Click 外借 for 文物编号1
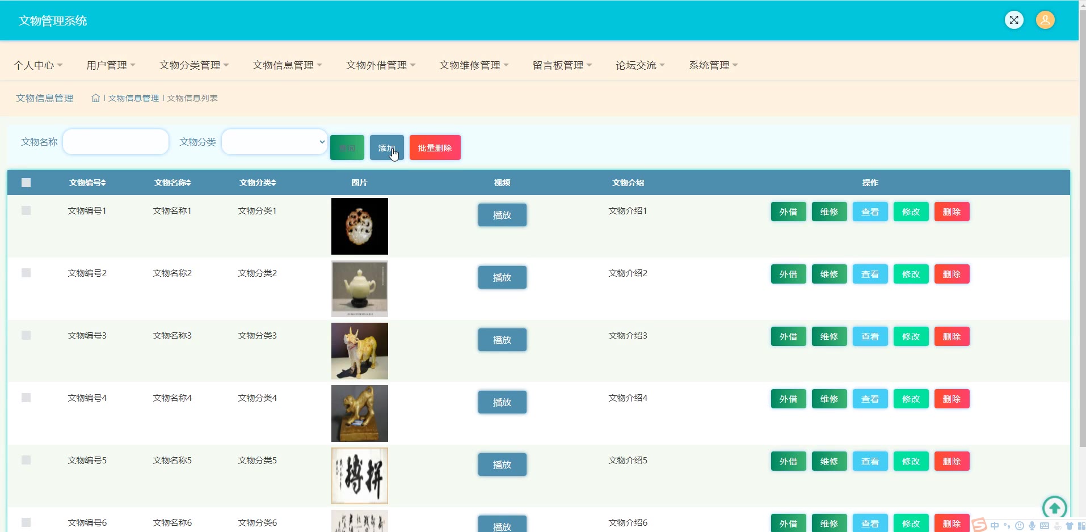 click(x=788, y=212)
